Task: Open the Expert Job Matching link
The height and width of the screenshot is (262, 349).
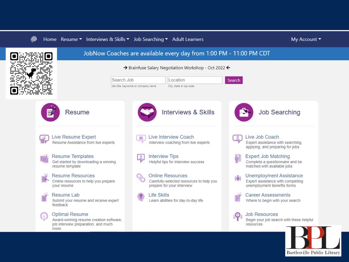Action: (268, 156)
